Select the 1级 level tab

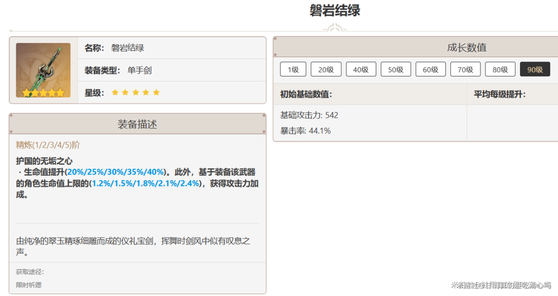293,70
